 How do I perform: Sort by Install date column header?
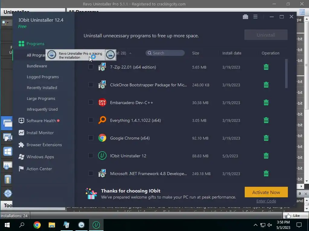pos(232,53)
